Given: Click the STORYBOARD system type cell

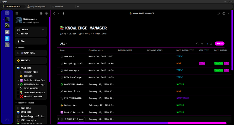Looking at the screenshot, I should click(183, 98).
